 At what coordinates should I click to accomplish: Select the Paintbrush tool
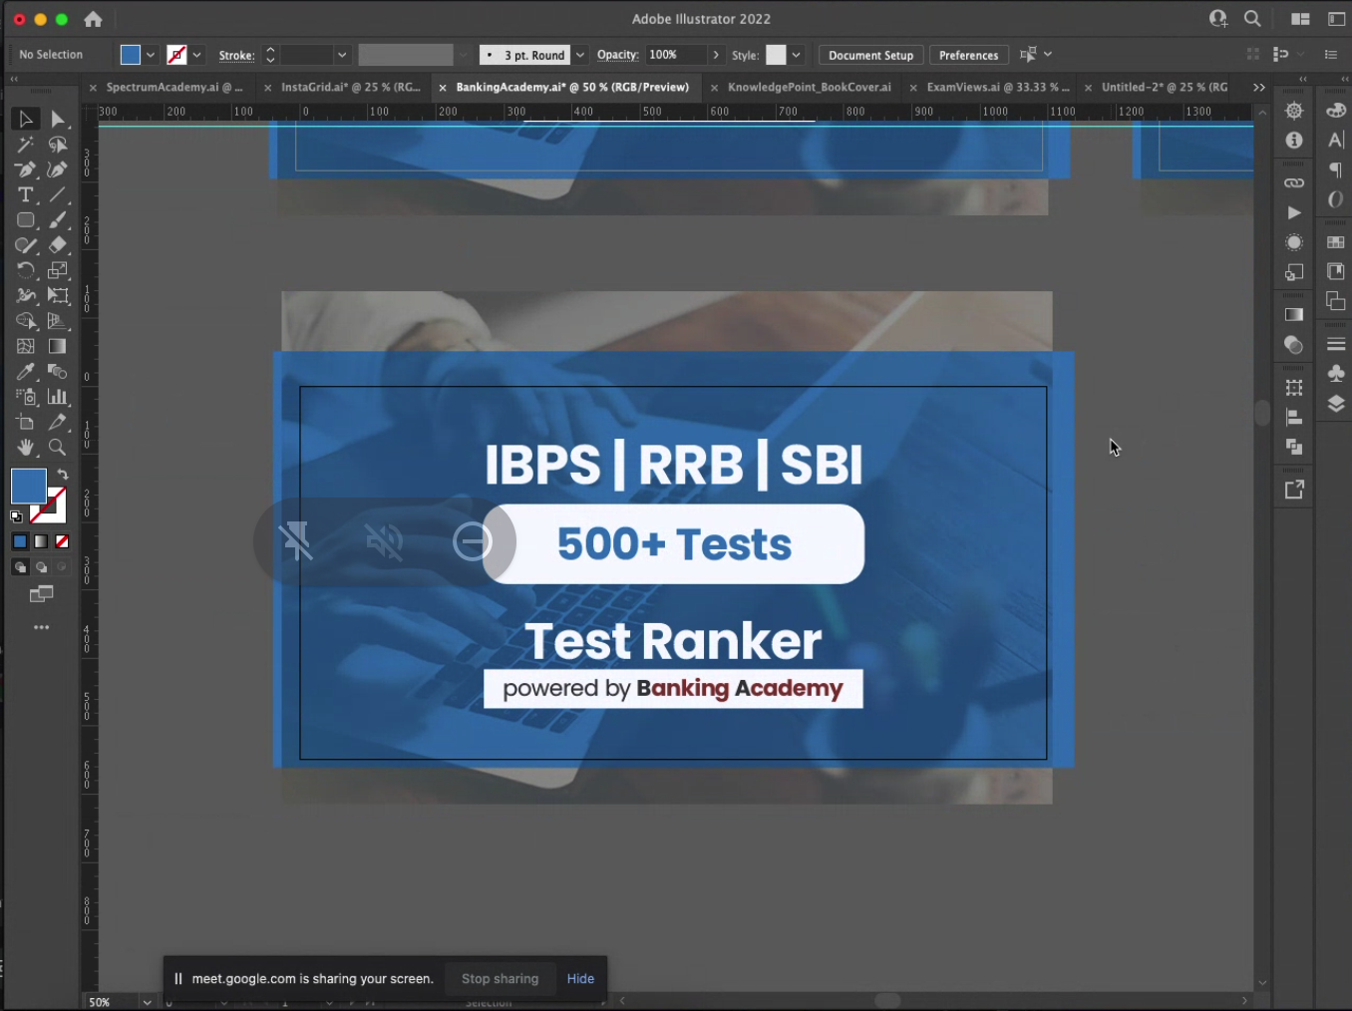coord(58,220)
